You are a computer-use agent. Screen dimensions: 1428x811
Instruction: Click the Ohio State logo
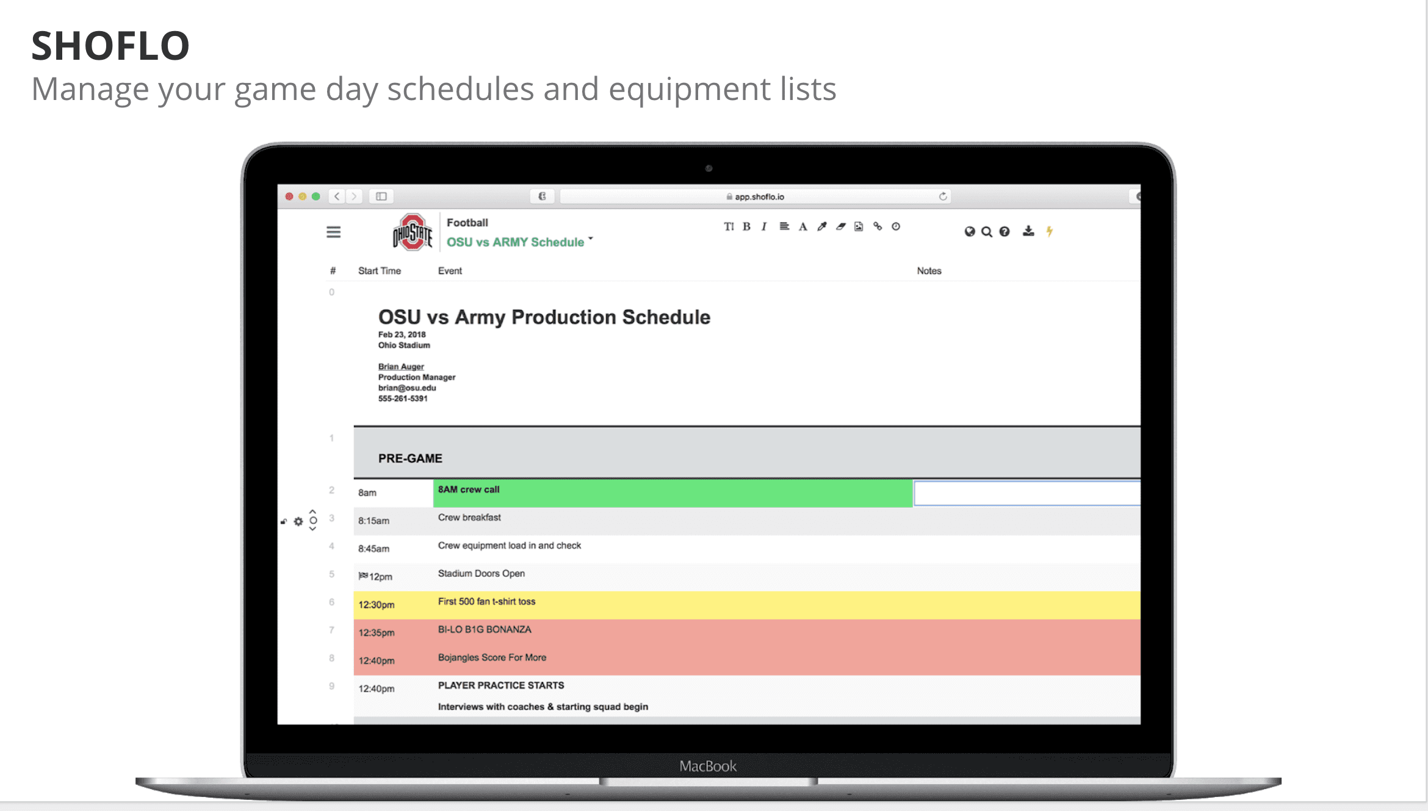click(x=413, y=232)
